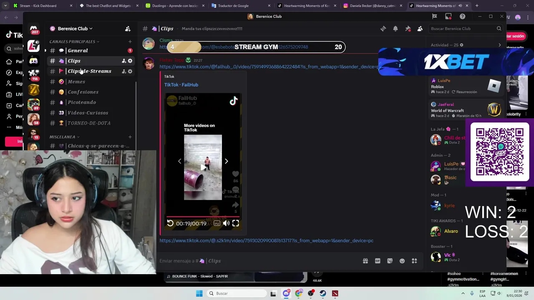Image resolution: width=534 pixels, height=300 pixels.
Task: Open server with 89 unread badge
Action: coord(33,104)
